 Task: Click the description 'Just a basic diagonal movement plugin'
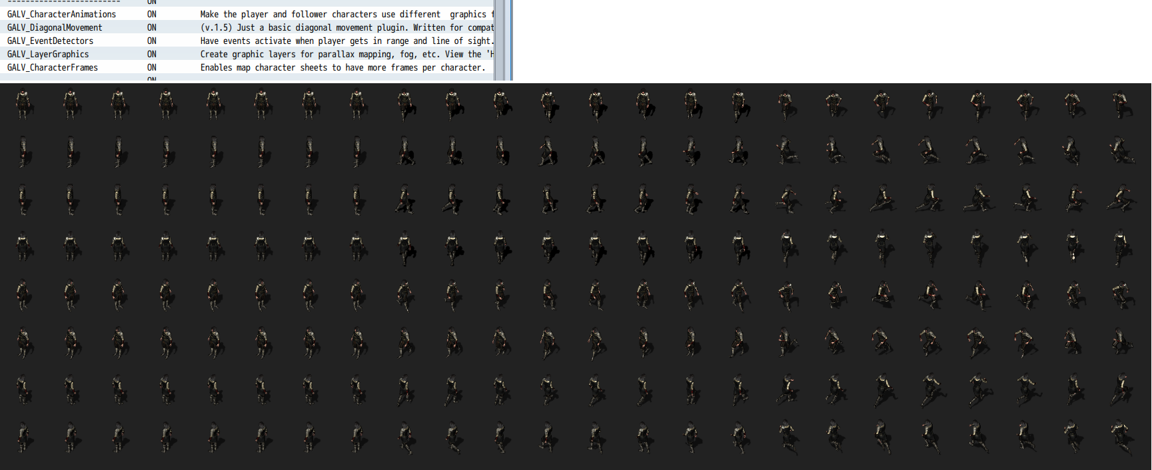347,27
